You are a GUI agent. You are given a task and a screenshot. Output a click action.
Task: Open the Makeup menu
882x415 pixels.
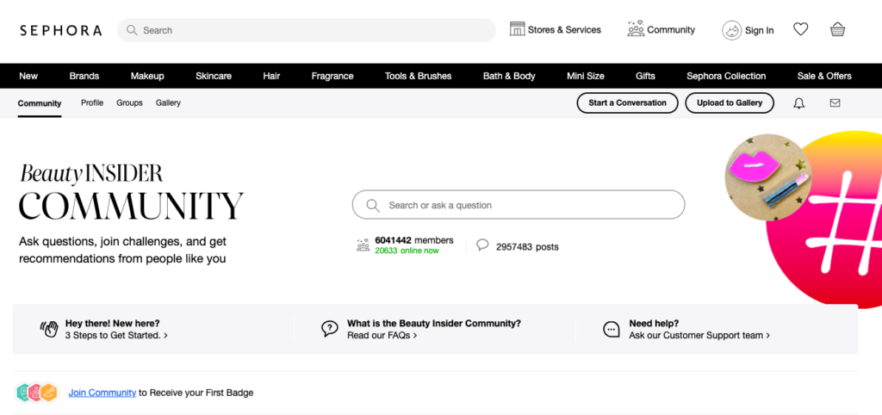click(x=147, y=76)
